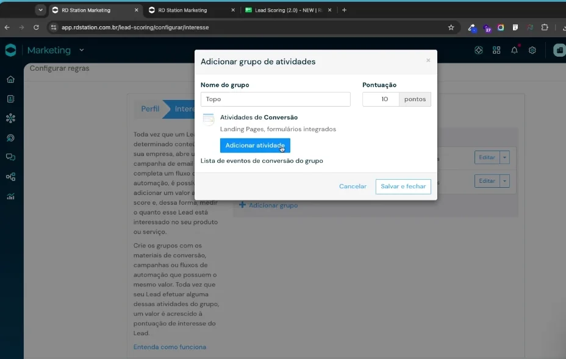Click the Pontuação value field
This screenshot has width=566, height=359.
[381, 99]
